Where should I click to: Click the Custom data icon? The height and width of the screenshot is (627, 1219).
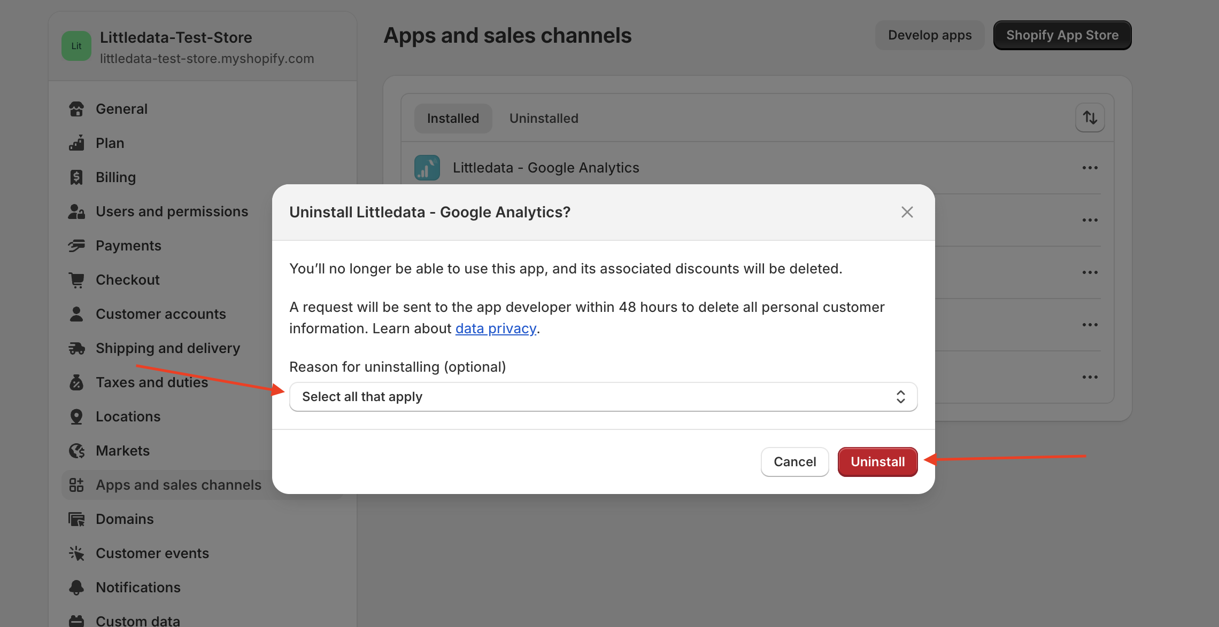coord(76,621)
